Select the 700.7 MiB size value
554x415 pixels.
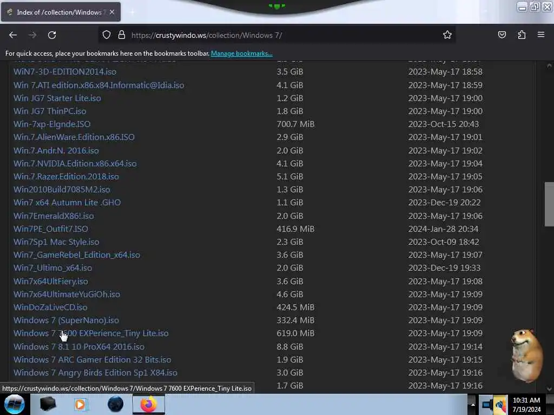tap(295, 124)
